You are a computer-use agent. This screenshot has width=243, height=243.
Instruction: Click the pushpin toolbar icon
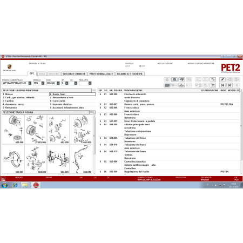[x=222, y=79]
